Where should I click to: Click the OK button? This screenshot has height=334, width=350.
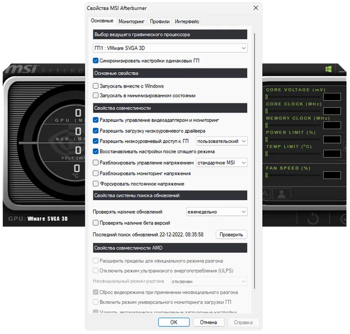pyautogui.click(x=174, y=322)
